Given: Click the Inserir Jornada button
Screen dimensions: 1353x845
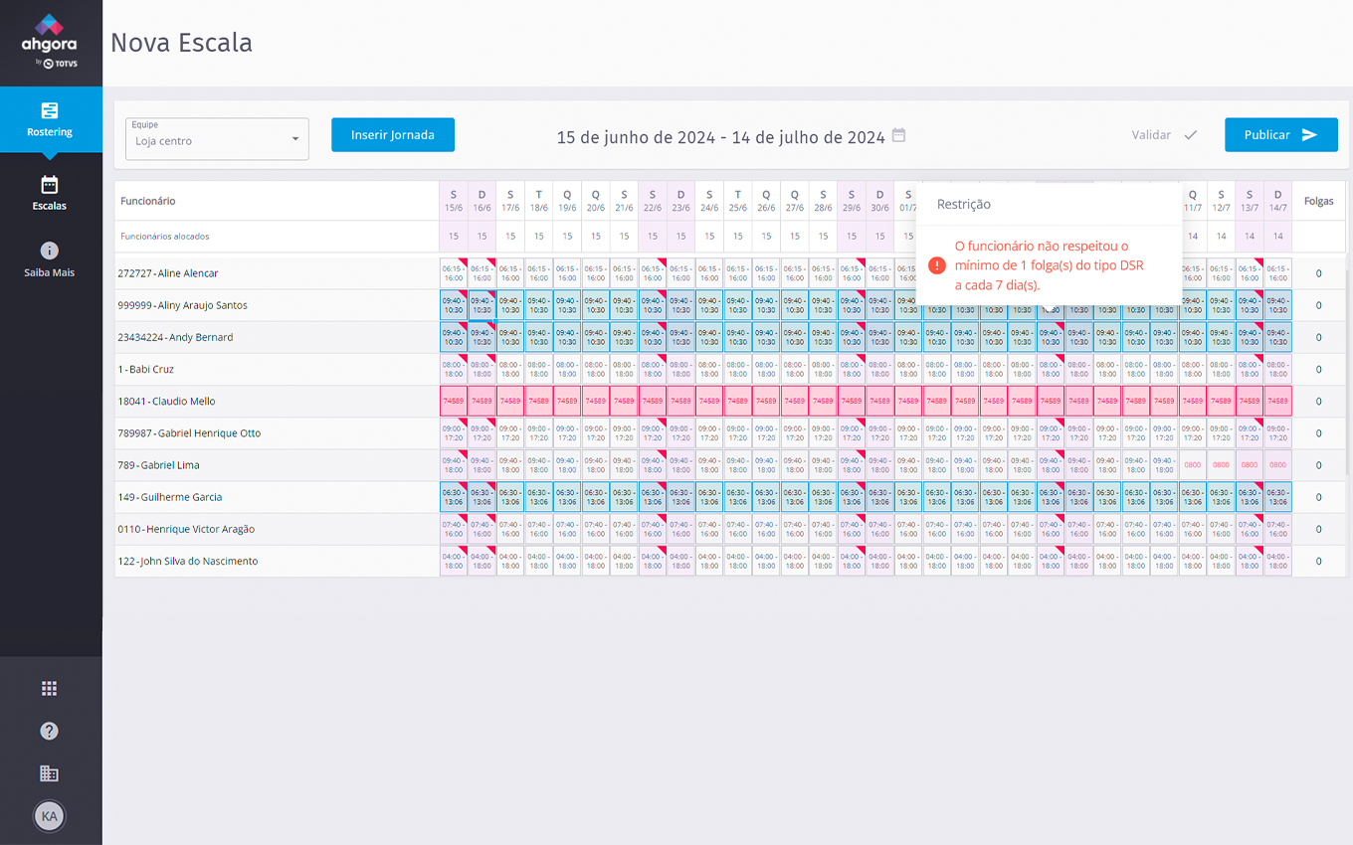Looking at the screenshot, I should pyautogui.click(x=392, y=135).
